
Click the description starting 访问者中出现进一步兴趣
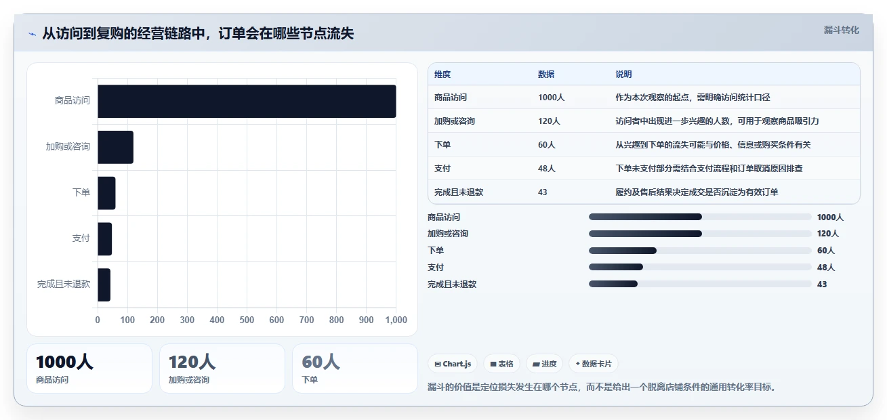[717, 121]
